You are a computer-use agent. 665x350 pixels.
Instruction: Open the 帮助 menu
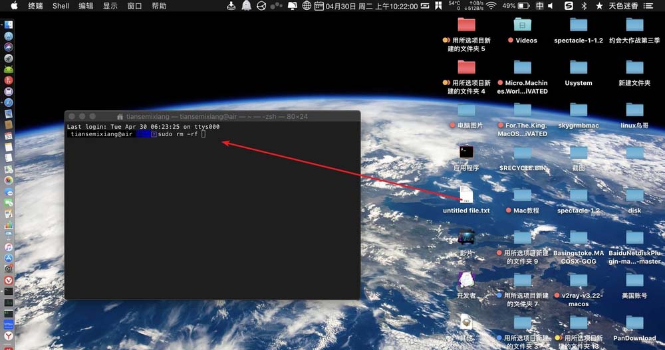pyautogui.click(x=159, y=6)
